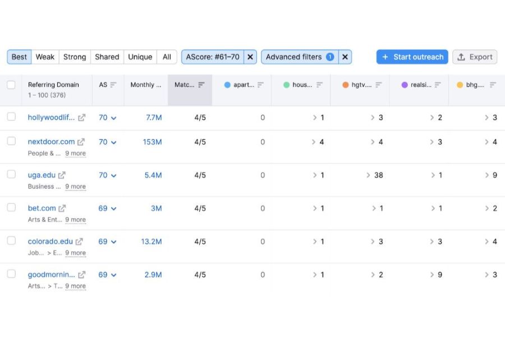Expand realsi... backlinks 9 for goodmornin...
Image resolution: width=505 pixels, height=337 pixels.
[x=437, y=275]
